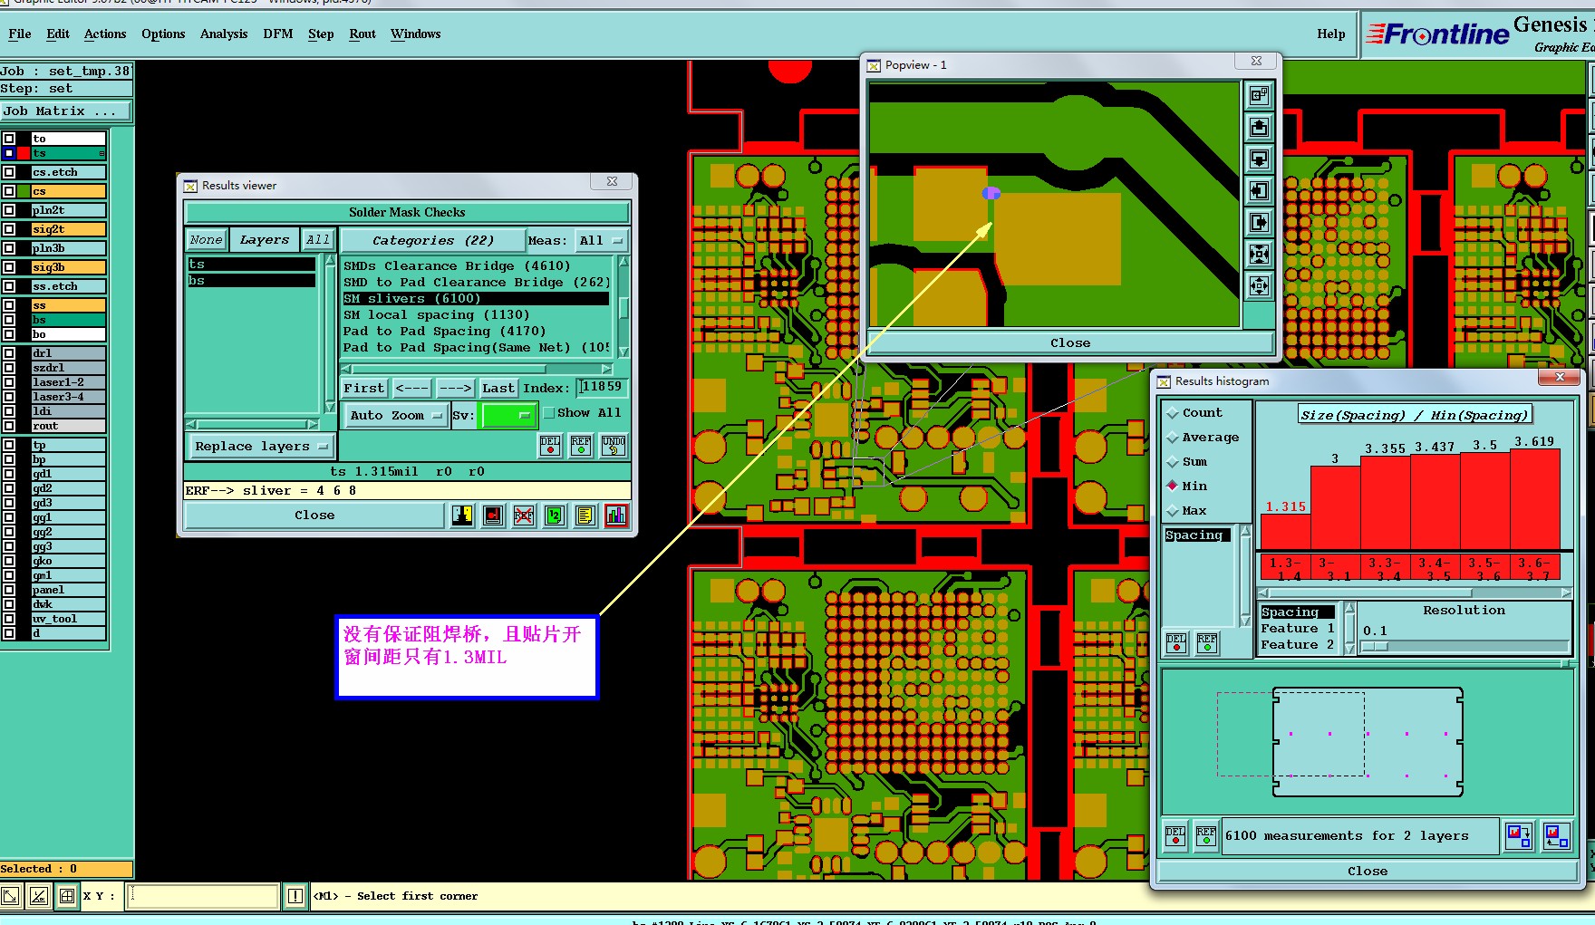
Task: Click the UNDO icon in Results viewer
Action: pos(614,445)
